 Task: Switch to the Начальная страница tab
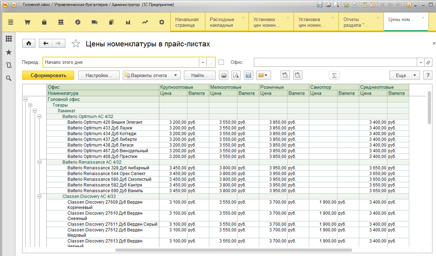click(x=188, y=22)
